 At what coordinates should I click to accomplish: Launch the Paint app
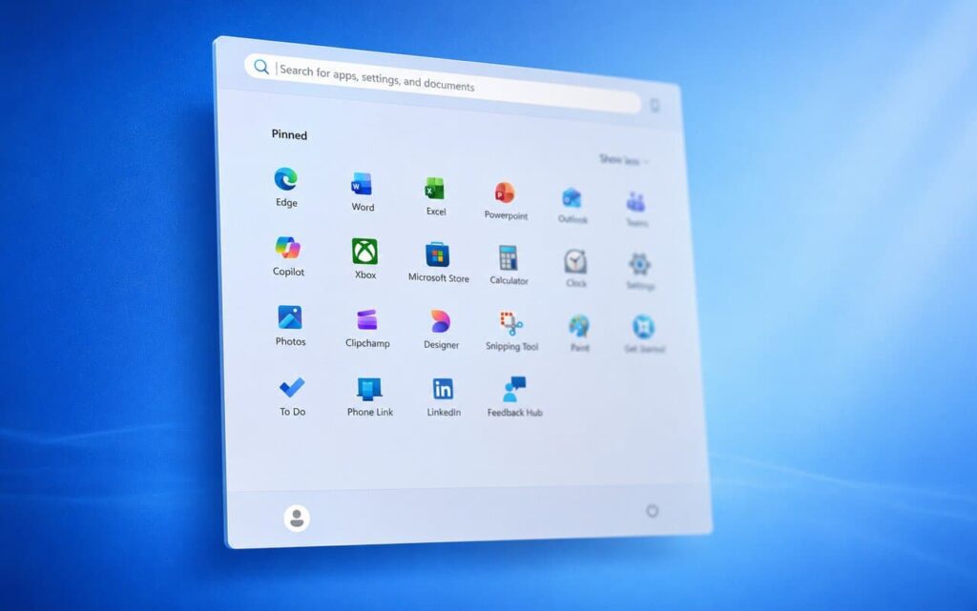click(x=579, y=326)
